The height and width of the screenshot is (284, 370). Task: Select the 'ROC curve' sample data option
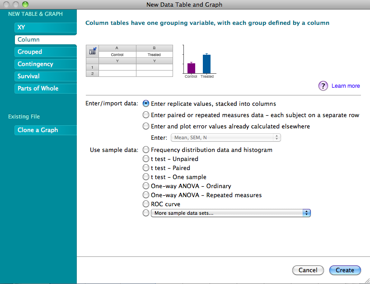click(x=146, y=204)
